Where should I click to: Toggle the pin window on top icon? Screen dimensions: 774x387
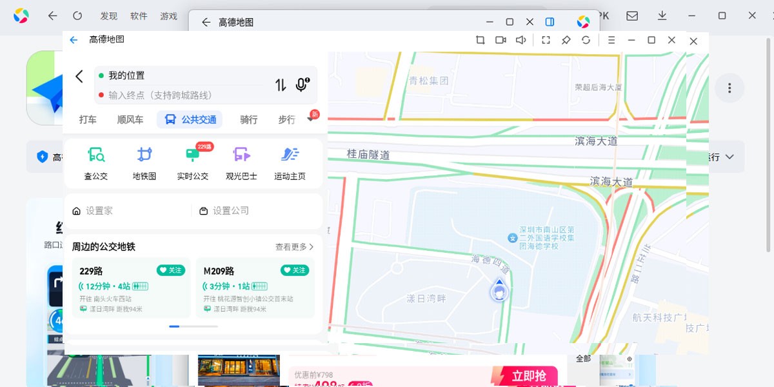coord(566,40)
